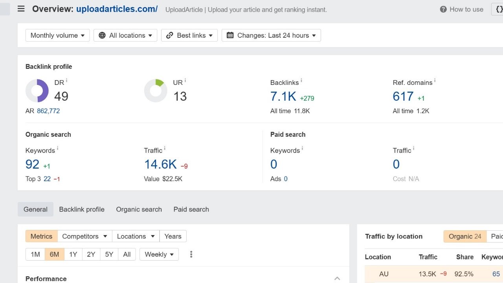Open the 617 referring domains report
503x283 pixels.
[x=403, y=96]
